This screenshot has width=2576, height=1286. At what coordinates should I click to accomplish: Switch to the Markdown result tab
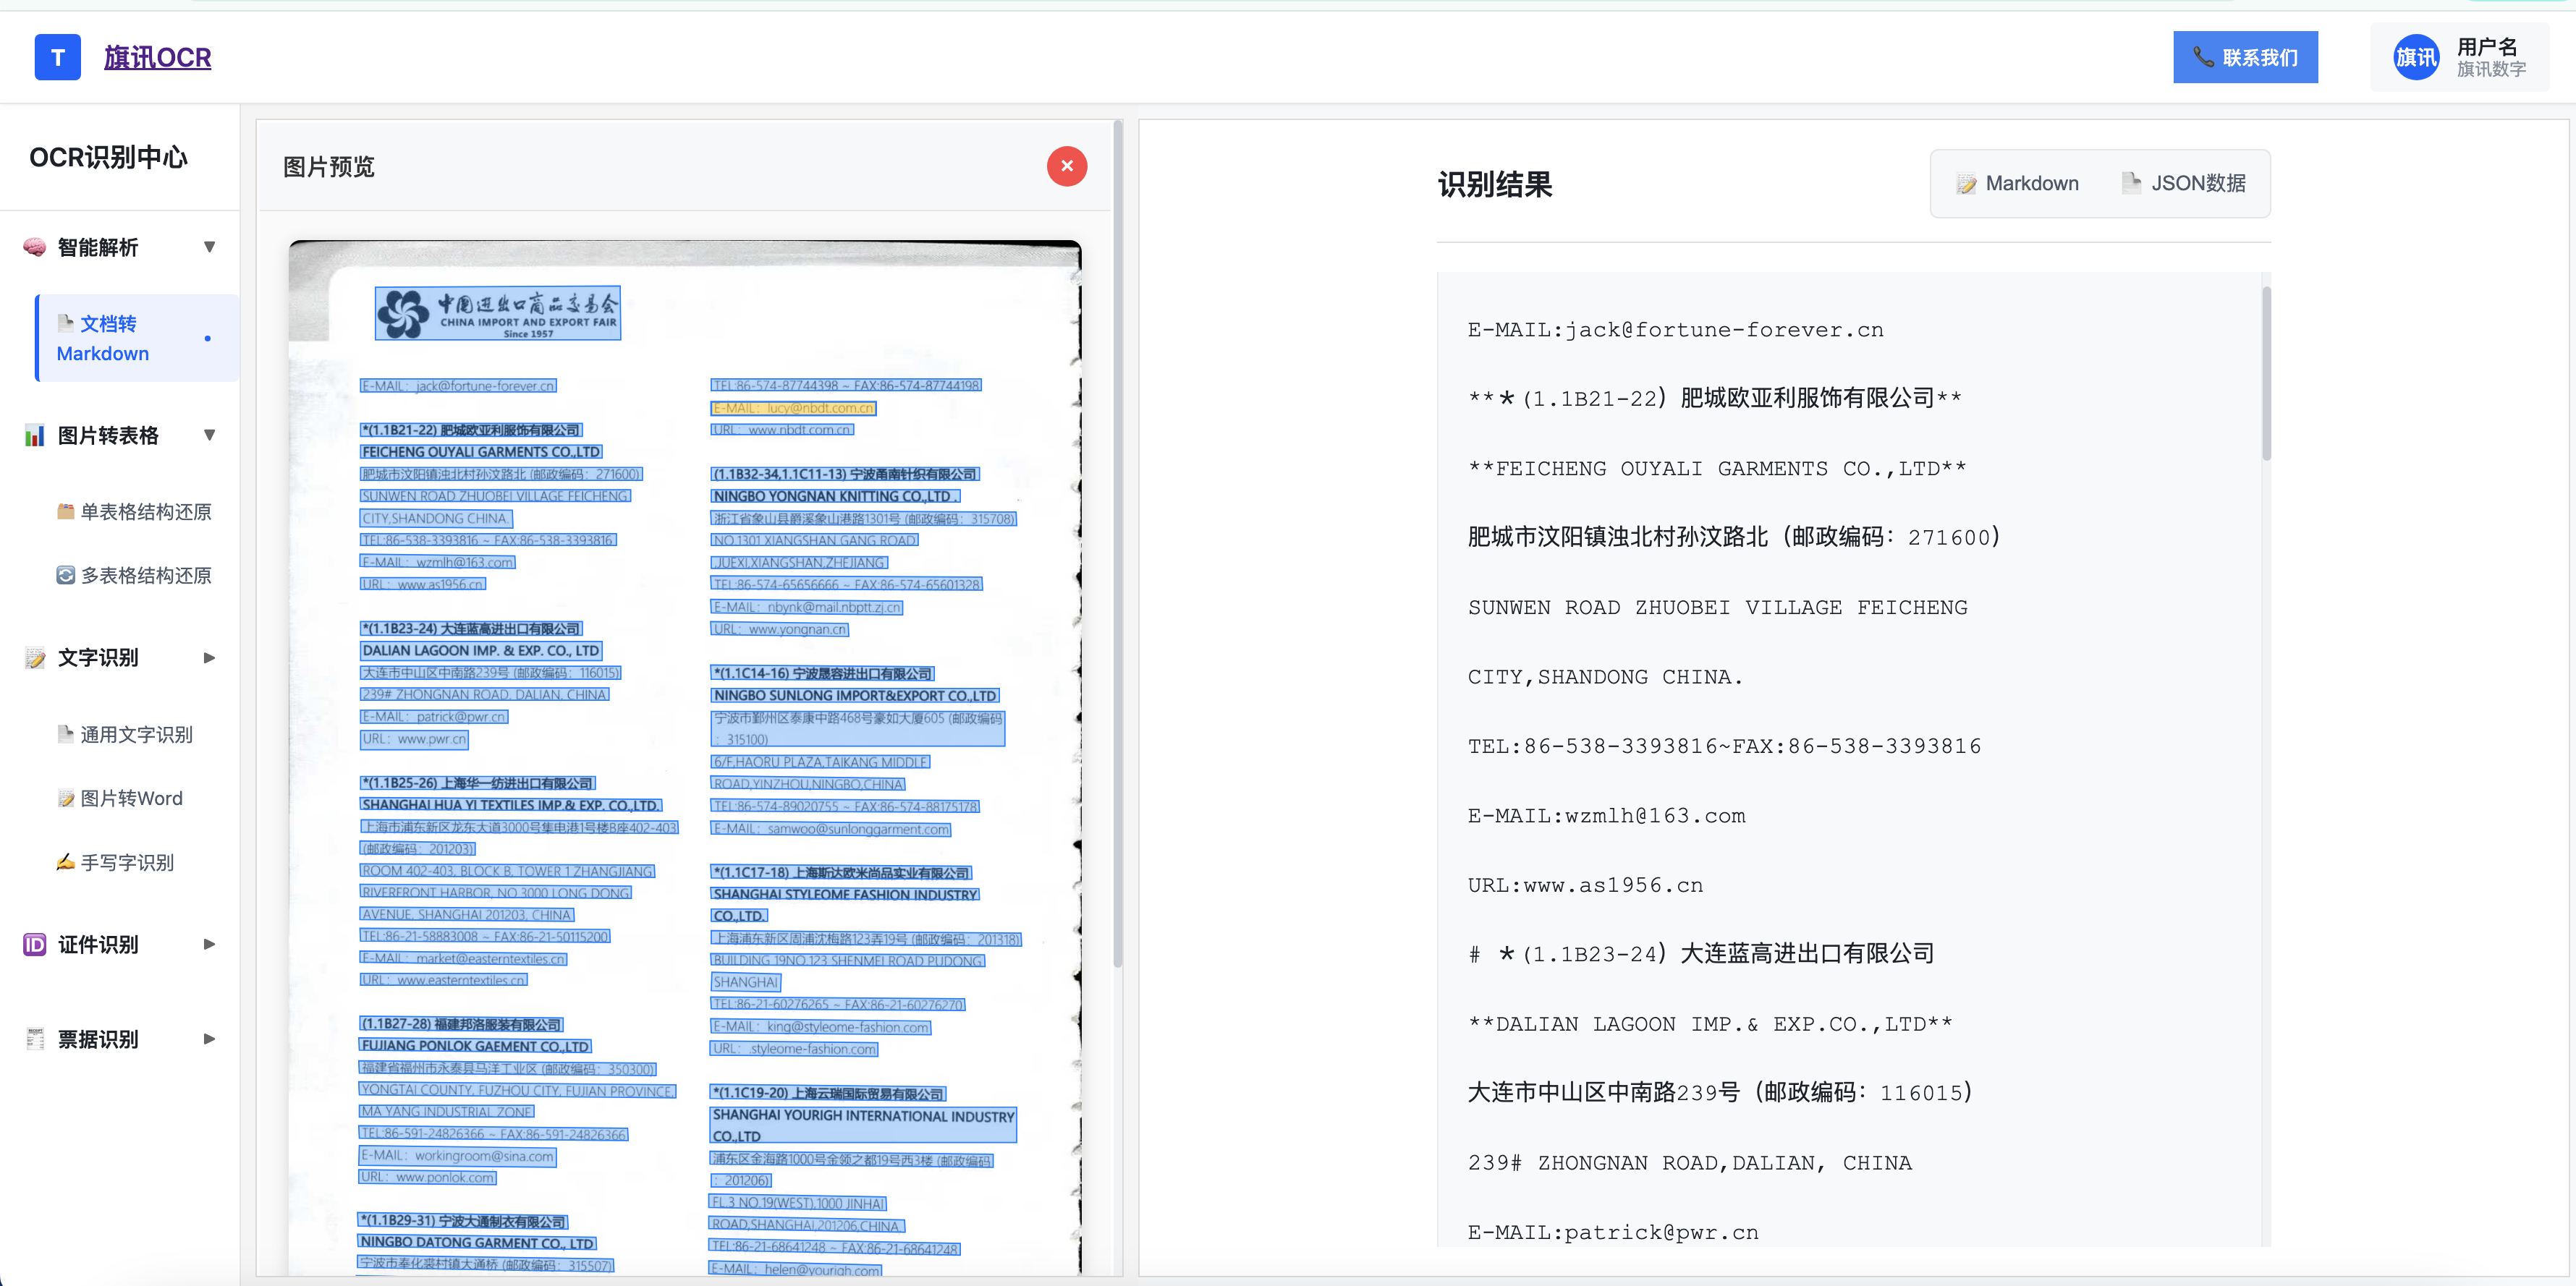point(2018,184)
